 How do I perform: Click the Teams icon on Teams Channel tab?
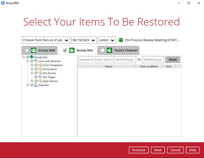point(109,50)
